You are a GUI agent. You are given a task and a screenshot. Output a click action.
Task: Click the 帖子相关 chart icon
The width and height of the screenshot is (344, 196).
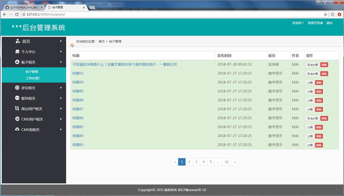pos(17,62)
